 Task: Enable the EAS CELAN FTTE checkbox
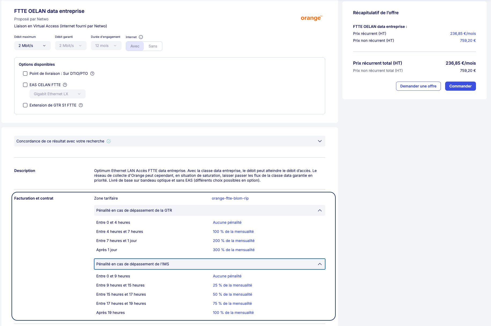click(x=25, y=85)
